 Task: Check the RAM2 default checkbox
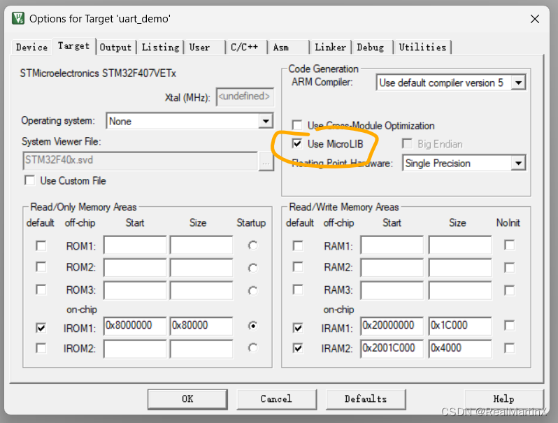(298, 267)
